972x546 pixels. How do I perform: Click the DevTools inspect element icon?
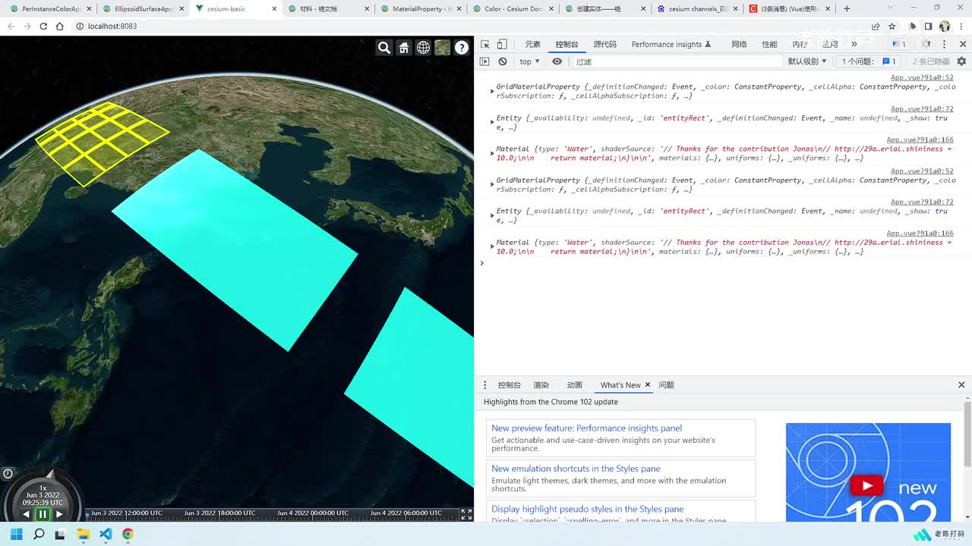pos(485,44)
